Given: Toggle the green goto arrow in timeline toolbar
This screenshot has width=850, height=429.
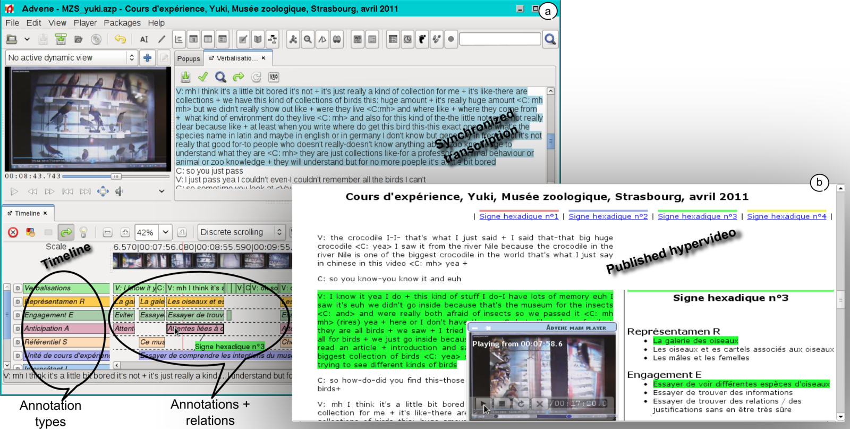Looking at the screenshot, I should [66, 232].
